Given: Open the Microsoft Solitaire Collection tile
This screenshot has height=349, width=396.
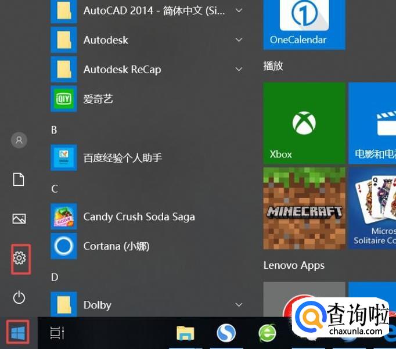Looking at the screenshot, I should [372, 208].
